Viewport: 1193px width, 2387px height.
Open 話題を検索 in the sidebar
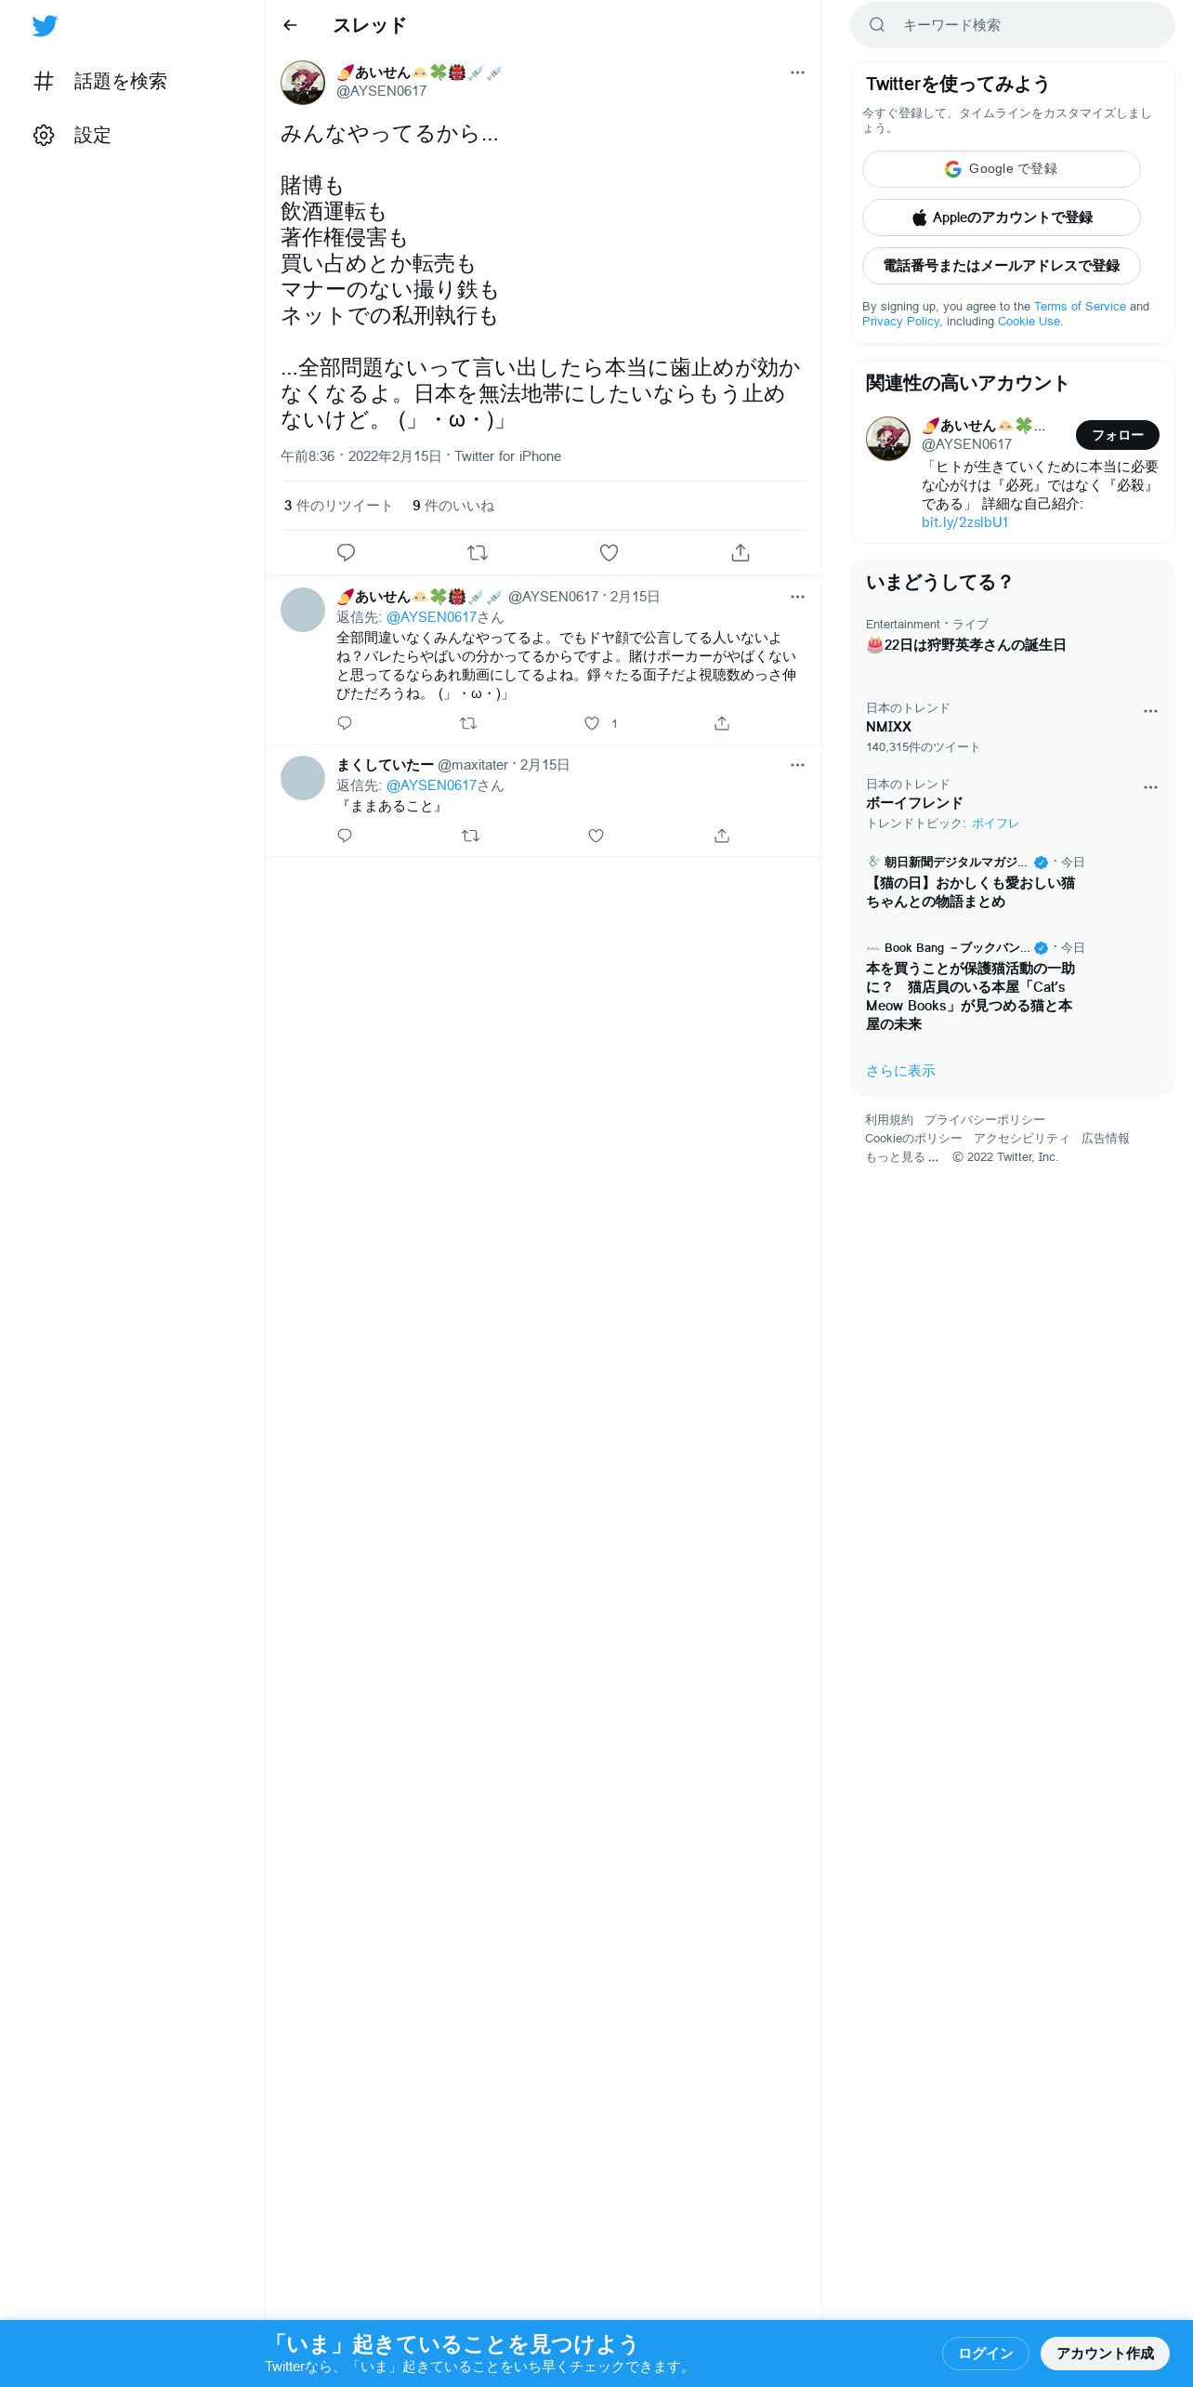click(x=100, y=82)
